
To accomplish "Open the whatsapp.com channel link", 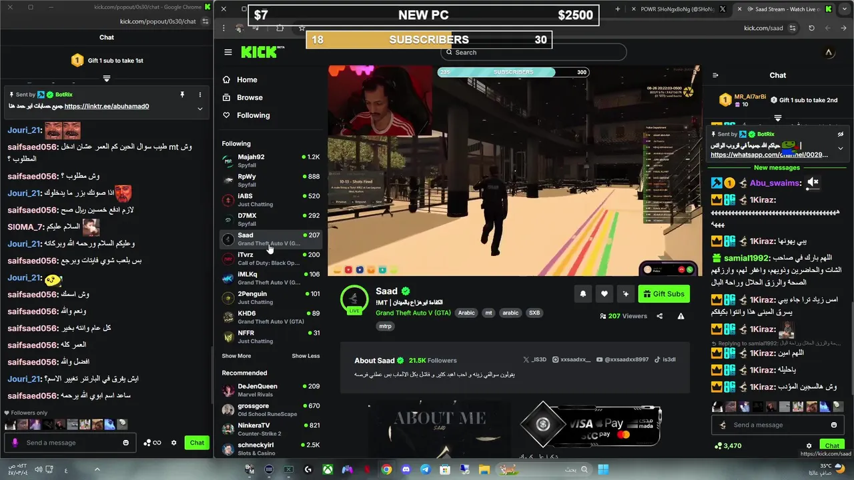I will [x=769, y=155].
